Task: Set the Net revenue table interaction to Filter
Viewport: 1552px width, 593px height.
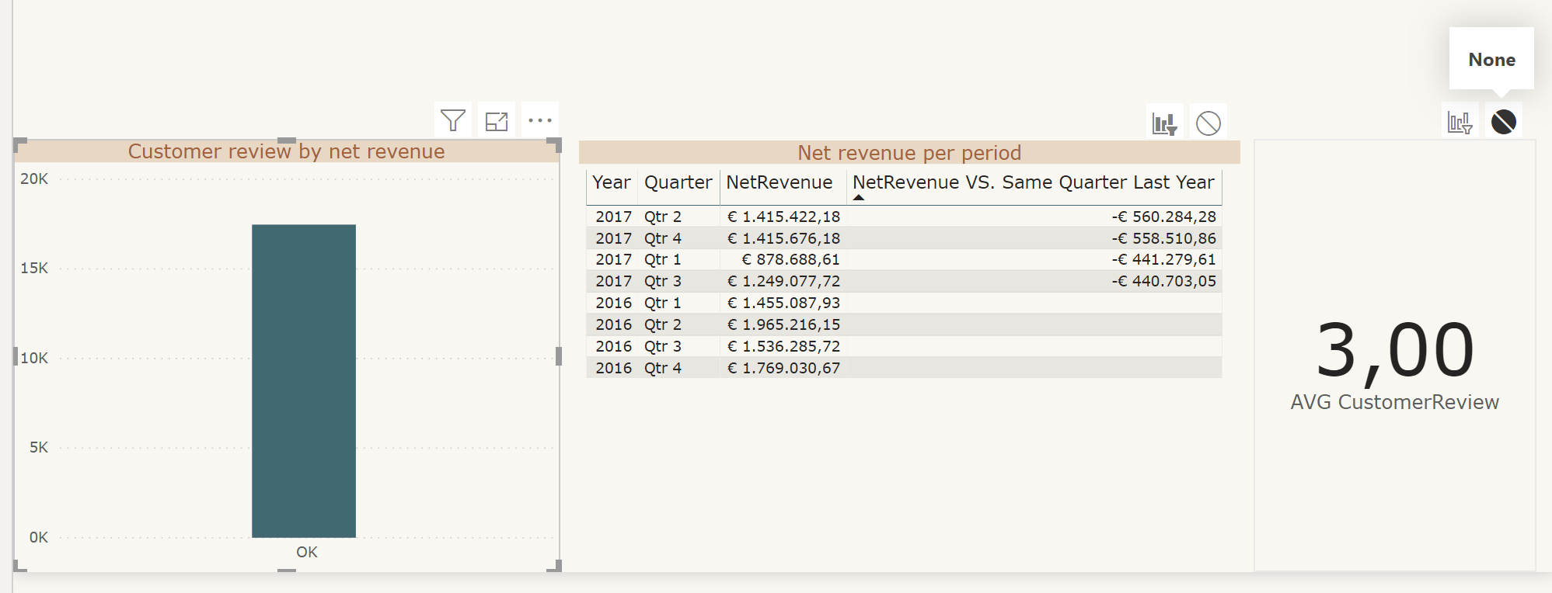Action: [x=1165, y=123]
